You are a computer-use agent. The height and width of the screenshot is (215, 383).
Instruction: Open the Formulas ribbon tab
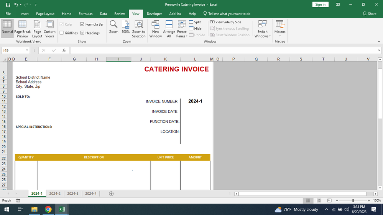(x=85, y=14)
